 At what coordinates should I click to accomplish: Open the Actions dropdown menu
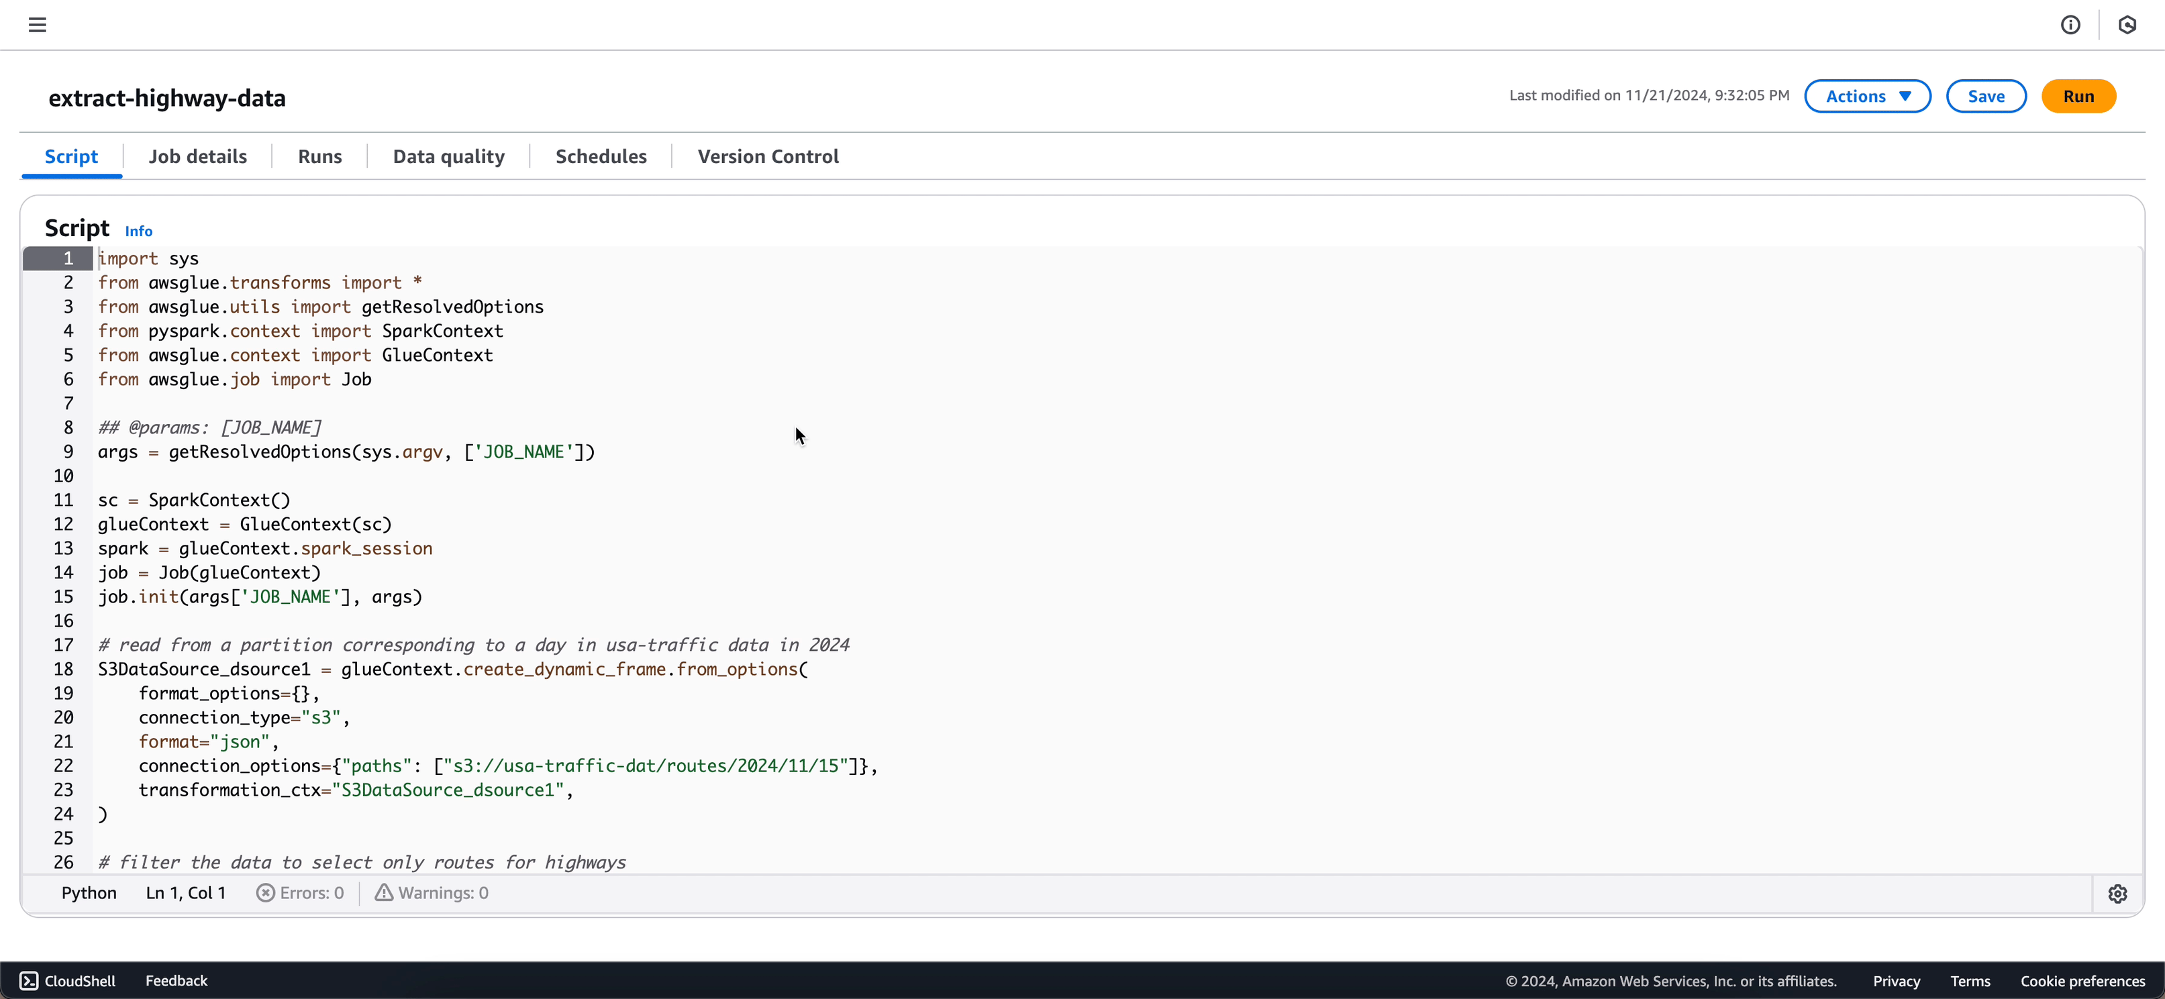1866,95
